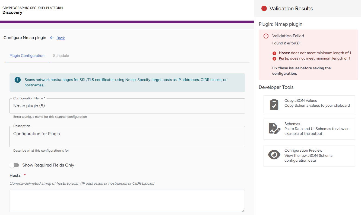Select the Plugin Configuration tab
This screenshot has height=215, width=361.
(x=27, y=56)
